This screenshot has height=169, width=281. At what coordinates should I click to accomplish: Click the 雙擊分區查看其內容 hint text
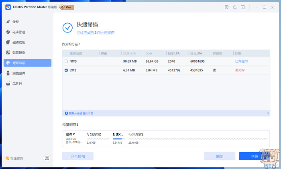click(81, 114)
